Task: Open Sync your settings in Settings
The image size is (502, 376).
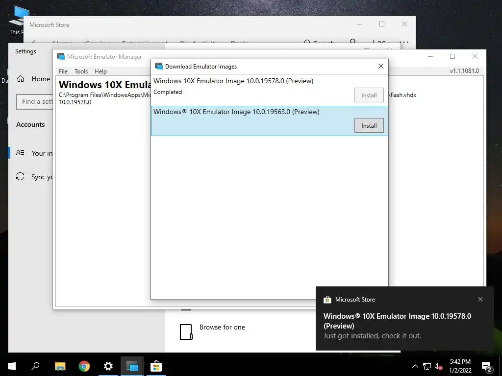Action: [31, 177]
